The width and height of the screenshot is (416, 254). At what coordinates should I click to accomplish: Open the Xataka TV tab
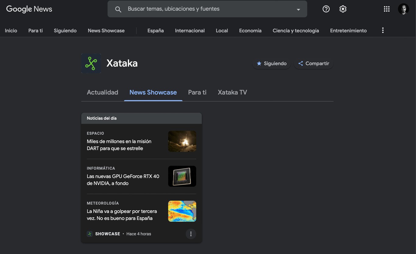coord(232,92)
